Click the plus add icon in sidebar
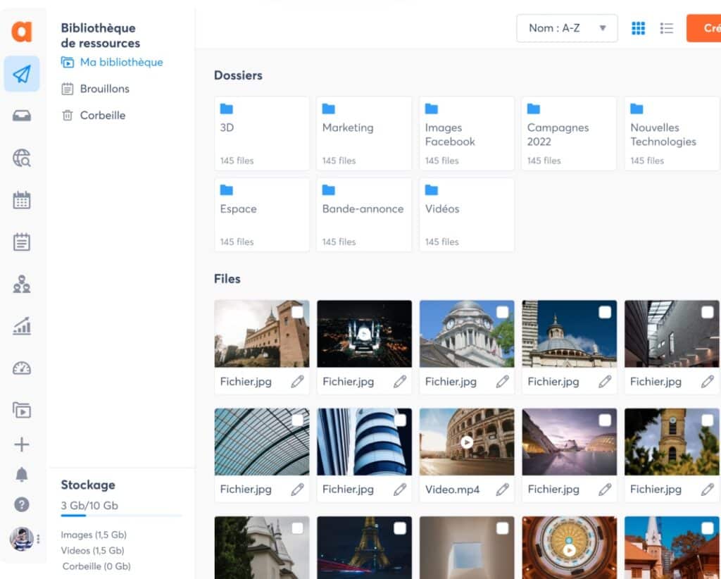Image resolution: width=721 pixels, height=579 pixels. point(22,444)
